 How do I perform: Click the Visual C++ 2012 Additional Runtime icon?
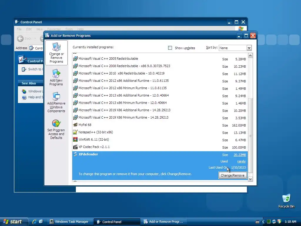click(75, 81)
